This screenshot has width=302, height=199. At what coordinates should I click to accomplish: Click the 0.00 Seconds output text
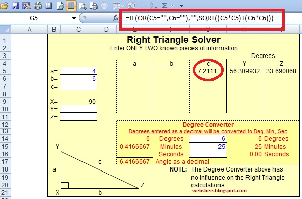(269, 154)
